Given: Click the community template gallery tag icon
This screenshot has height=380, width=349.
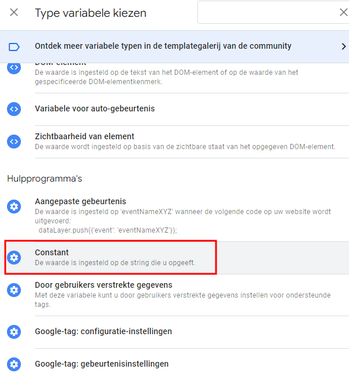Looking at the screenshot, I should [15, 46].
